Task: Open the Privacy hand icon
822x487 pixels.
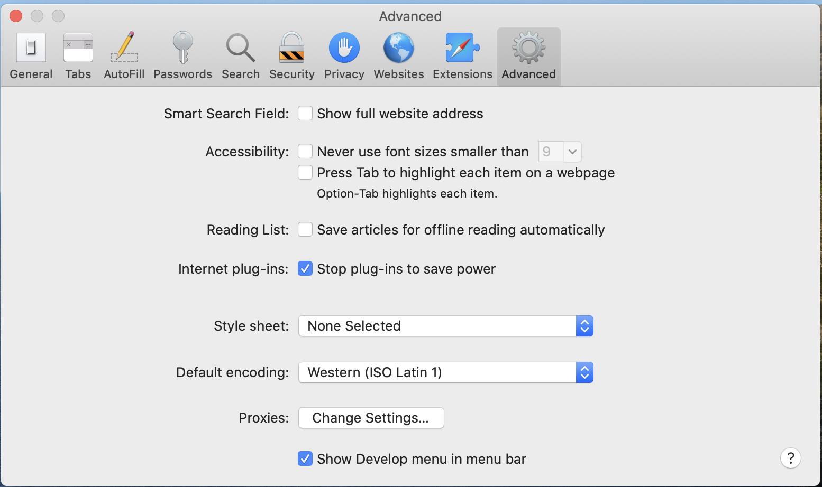Action: tap(344, 56)
